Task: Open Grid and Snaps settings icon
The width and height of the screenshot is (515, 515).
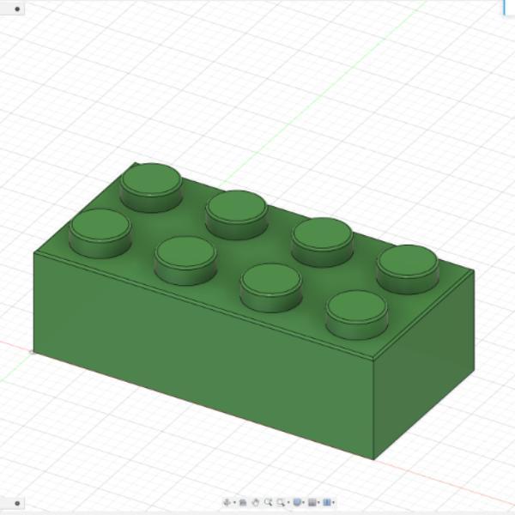Action: tap(312, 502)
